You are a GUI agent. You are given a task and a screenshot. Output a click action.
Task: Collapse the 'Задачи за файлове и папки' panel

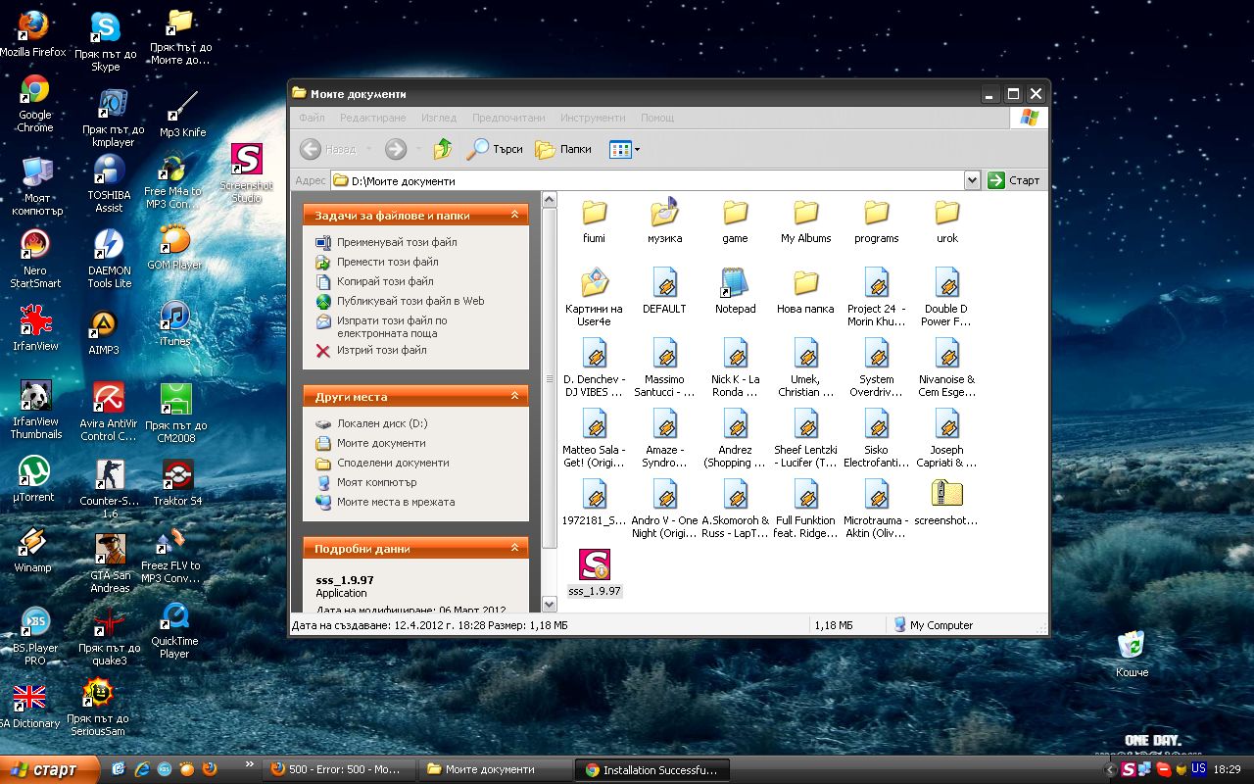514,216
